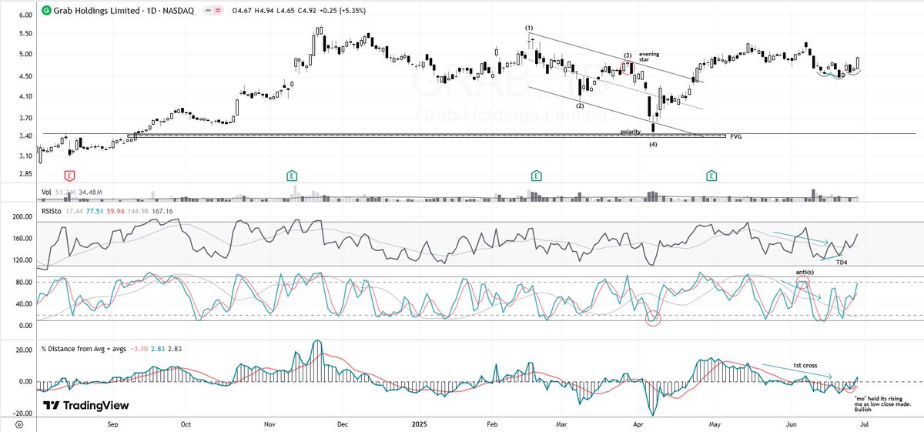Click the 3.40 price axis label
Image resolution: width=924 pixels, height=432 pixels.
pos(24,136)
